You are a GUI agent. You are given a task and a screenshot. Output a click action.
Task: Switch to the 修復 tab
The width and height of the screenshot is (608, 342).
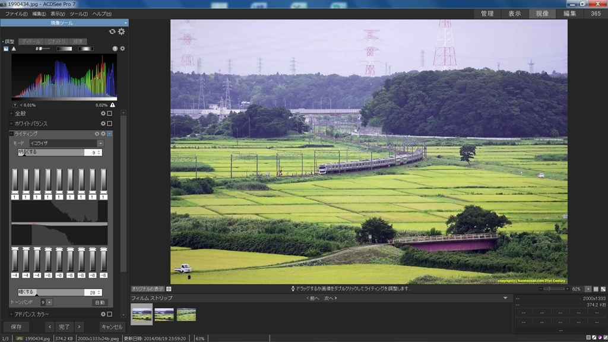coord(78,42)
